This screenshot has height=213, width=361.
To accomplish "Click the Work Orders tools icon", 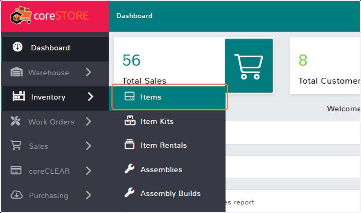I will [15, 121].
